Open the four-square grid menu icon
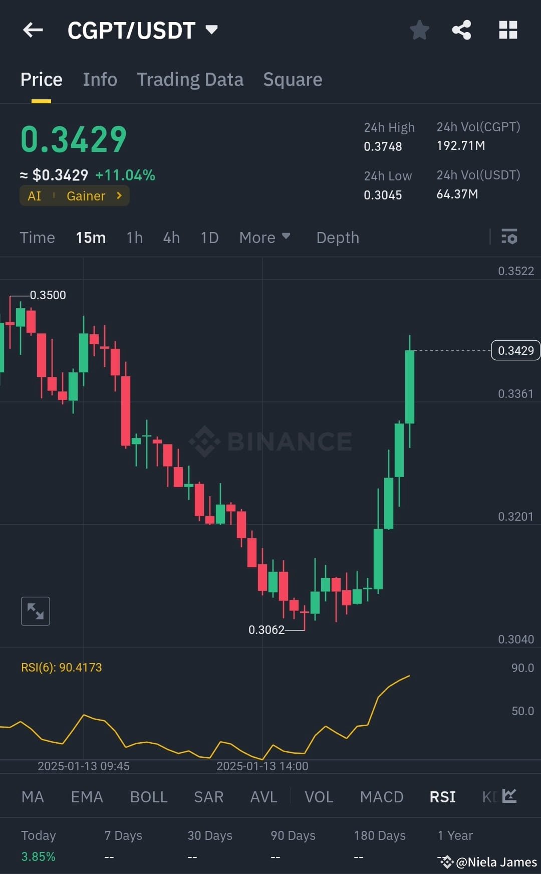This screenshot has height=874, width=541. click(x=508, y=30)
